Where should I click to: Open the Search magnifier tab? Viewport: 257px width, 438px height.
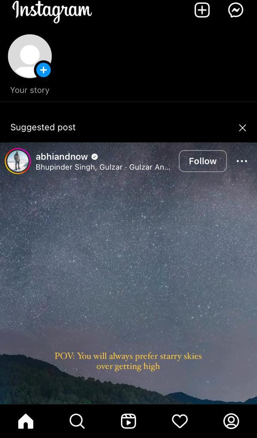77,421
